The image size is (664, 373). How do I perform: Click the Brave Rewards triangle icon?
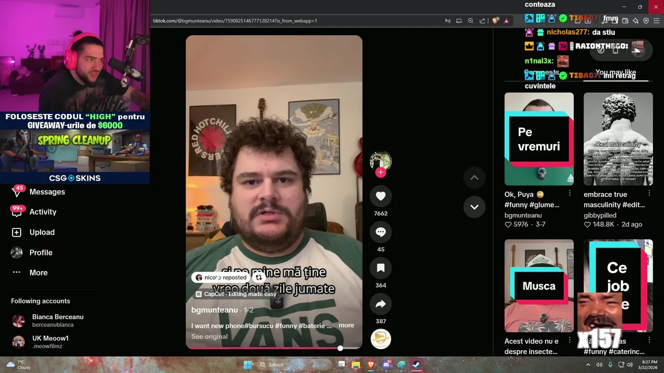(x=506, y=21)
